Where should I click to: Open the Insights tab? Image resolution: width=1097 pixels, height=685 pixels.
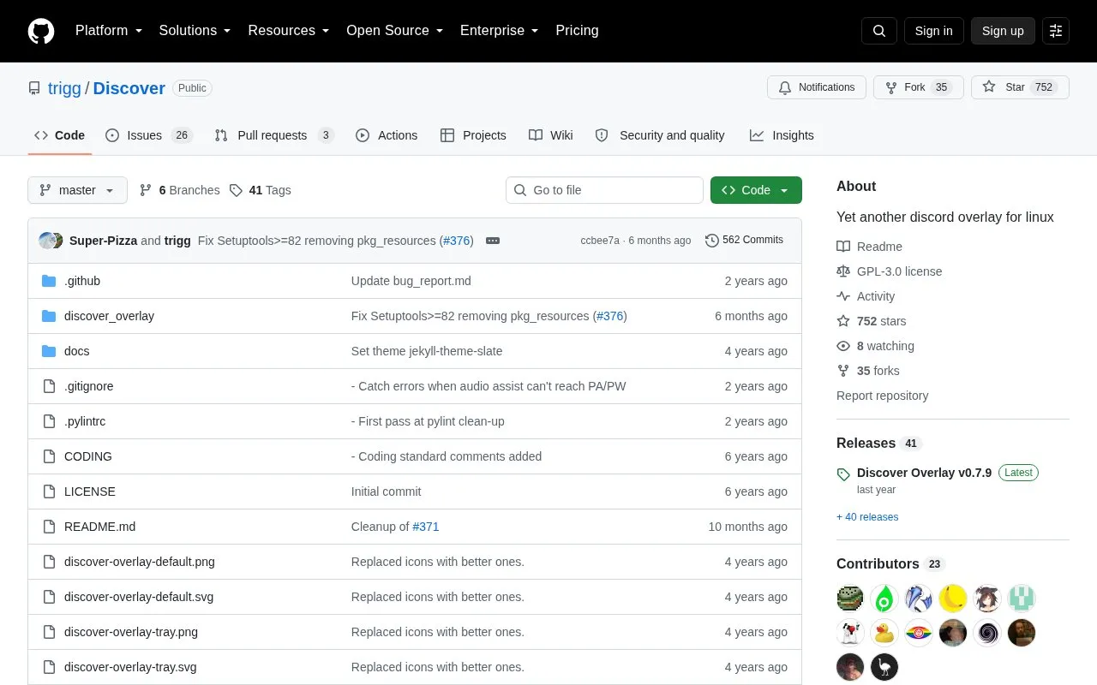[x=782, y=135]
